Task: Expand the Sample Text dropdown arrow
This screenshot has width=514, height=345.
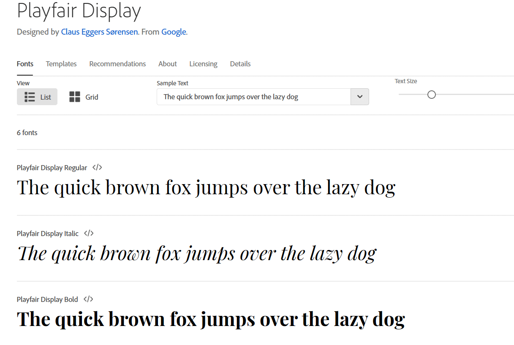Action: [x=359, y=97]
